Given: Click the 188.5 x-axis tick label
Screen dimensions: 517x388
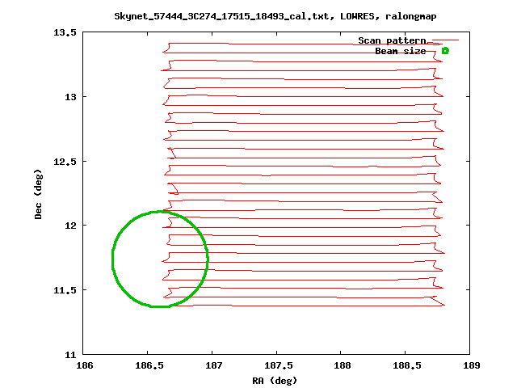Looking at the screenshot, I should [x=407, y=365].
